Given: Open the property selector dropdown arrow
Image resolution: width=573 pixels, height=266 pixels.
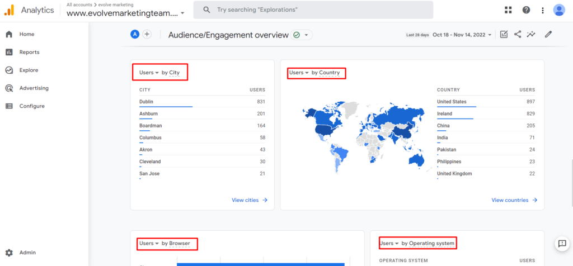Looking at the screenshot, I should click(182, 13).
